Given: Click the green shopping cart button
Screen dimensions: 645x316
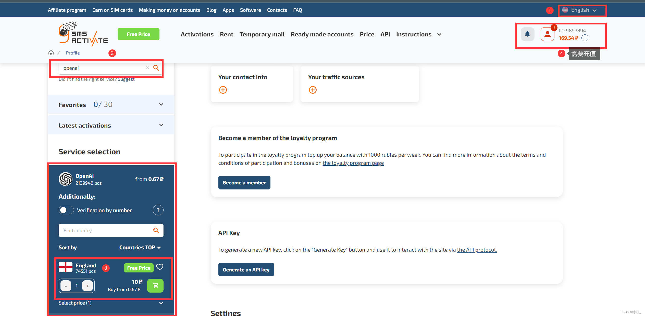Looking at the screenshot, I should click(155, 285).
